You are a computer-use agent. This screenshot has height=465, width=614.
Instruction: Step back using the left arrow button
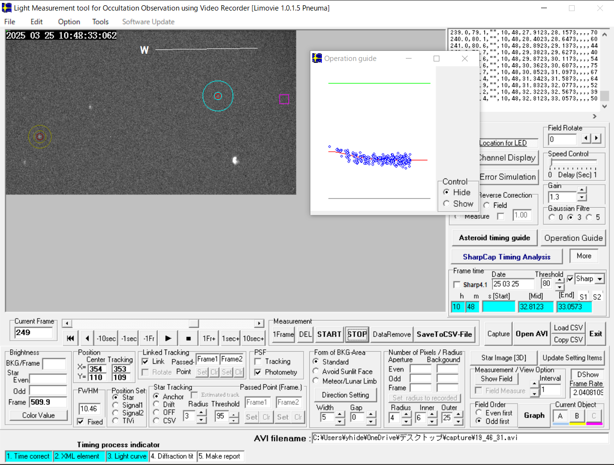click(x=87, y=338)
